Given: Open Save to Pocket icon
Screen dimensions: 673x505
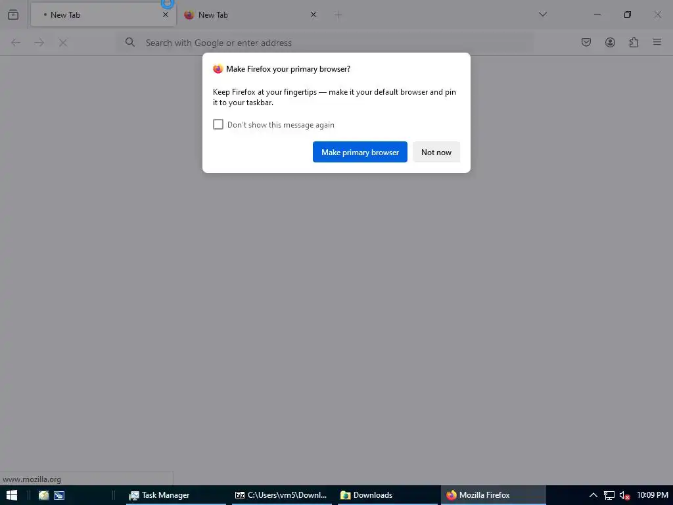Looking at the screenshot, I should pos(586,42).
